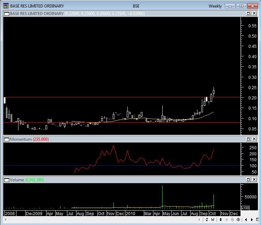Click the zoom in plus icon
Screen dimensions: 261x225
coord(238,220)
